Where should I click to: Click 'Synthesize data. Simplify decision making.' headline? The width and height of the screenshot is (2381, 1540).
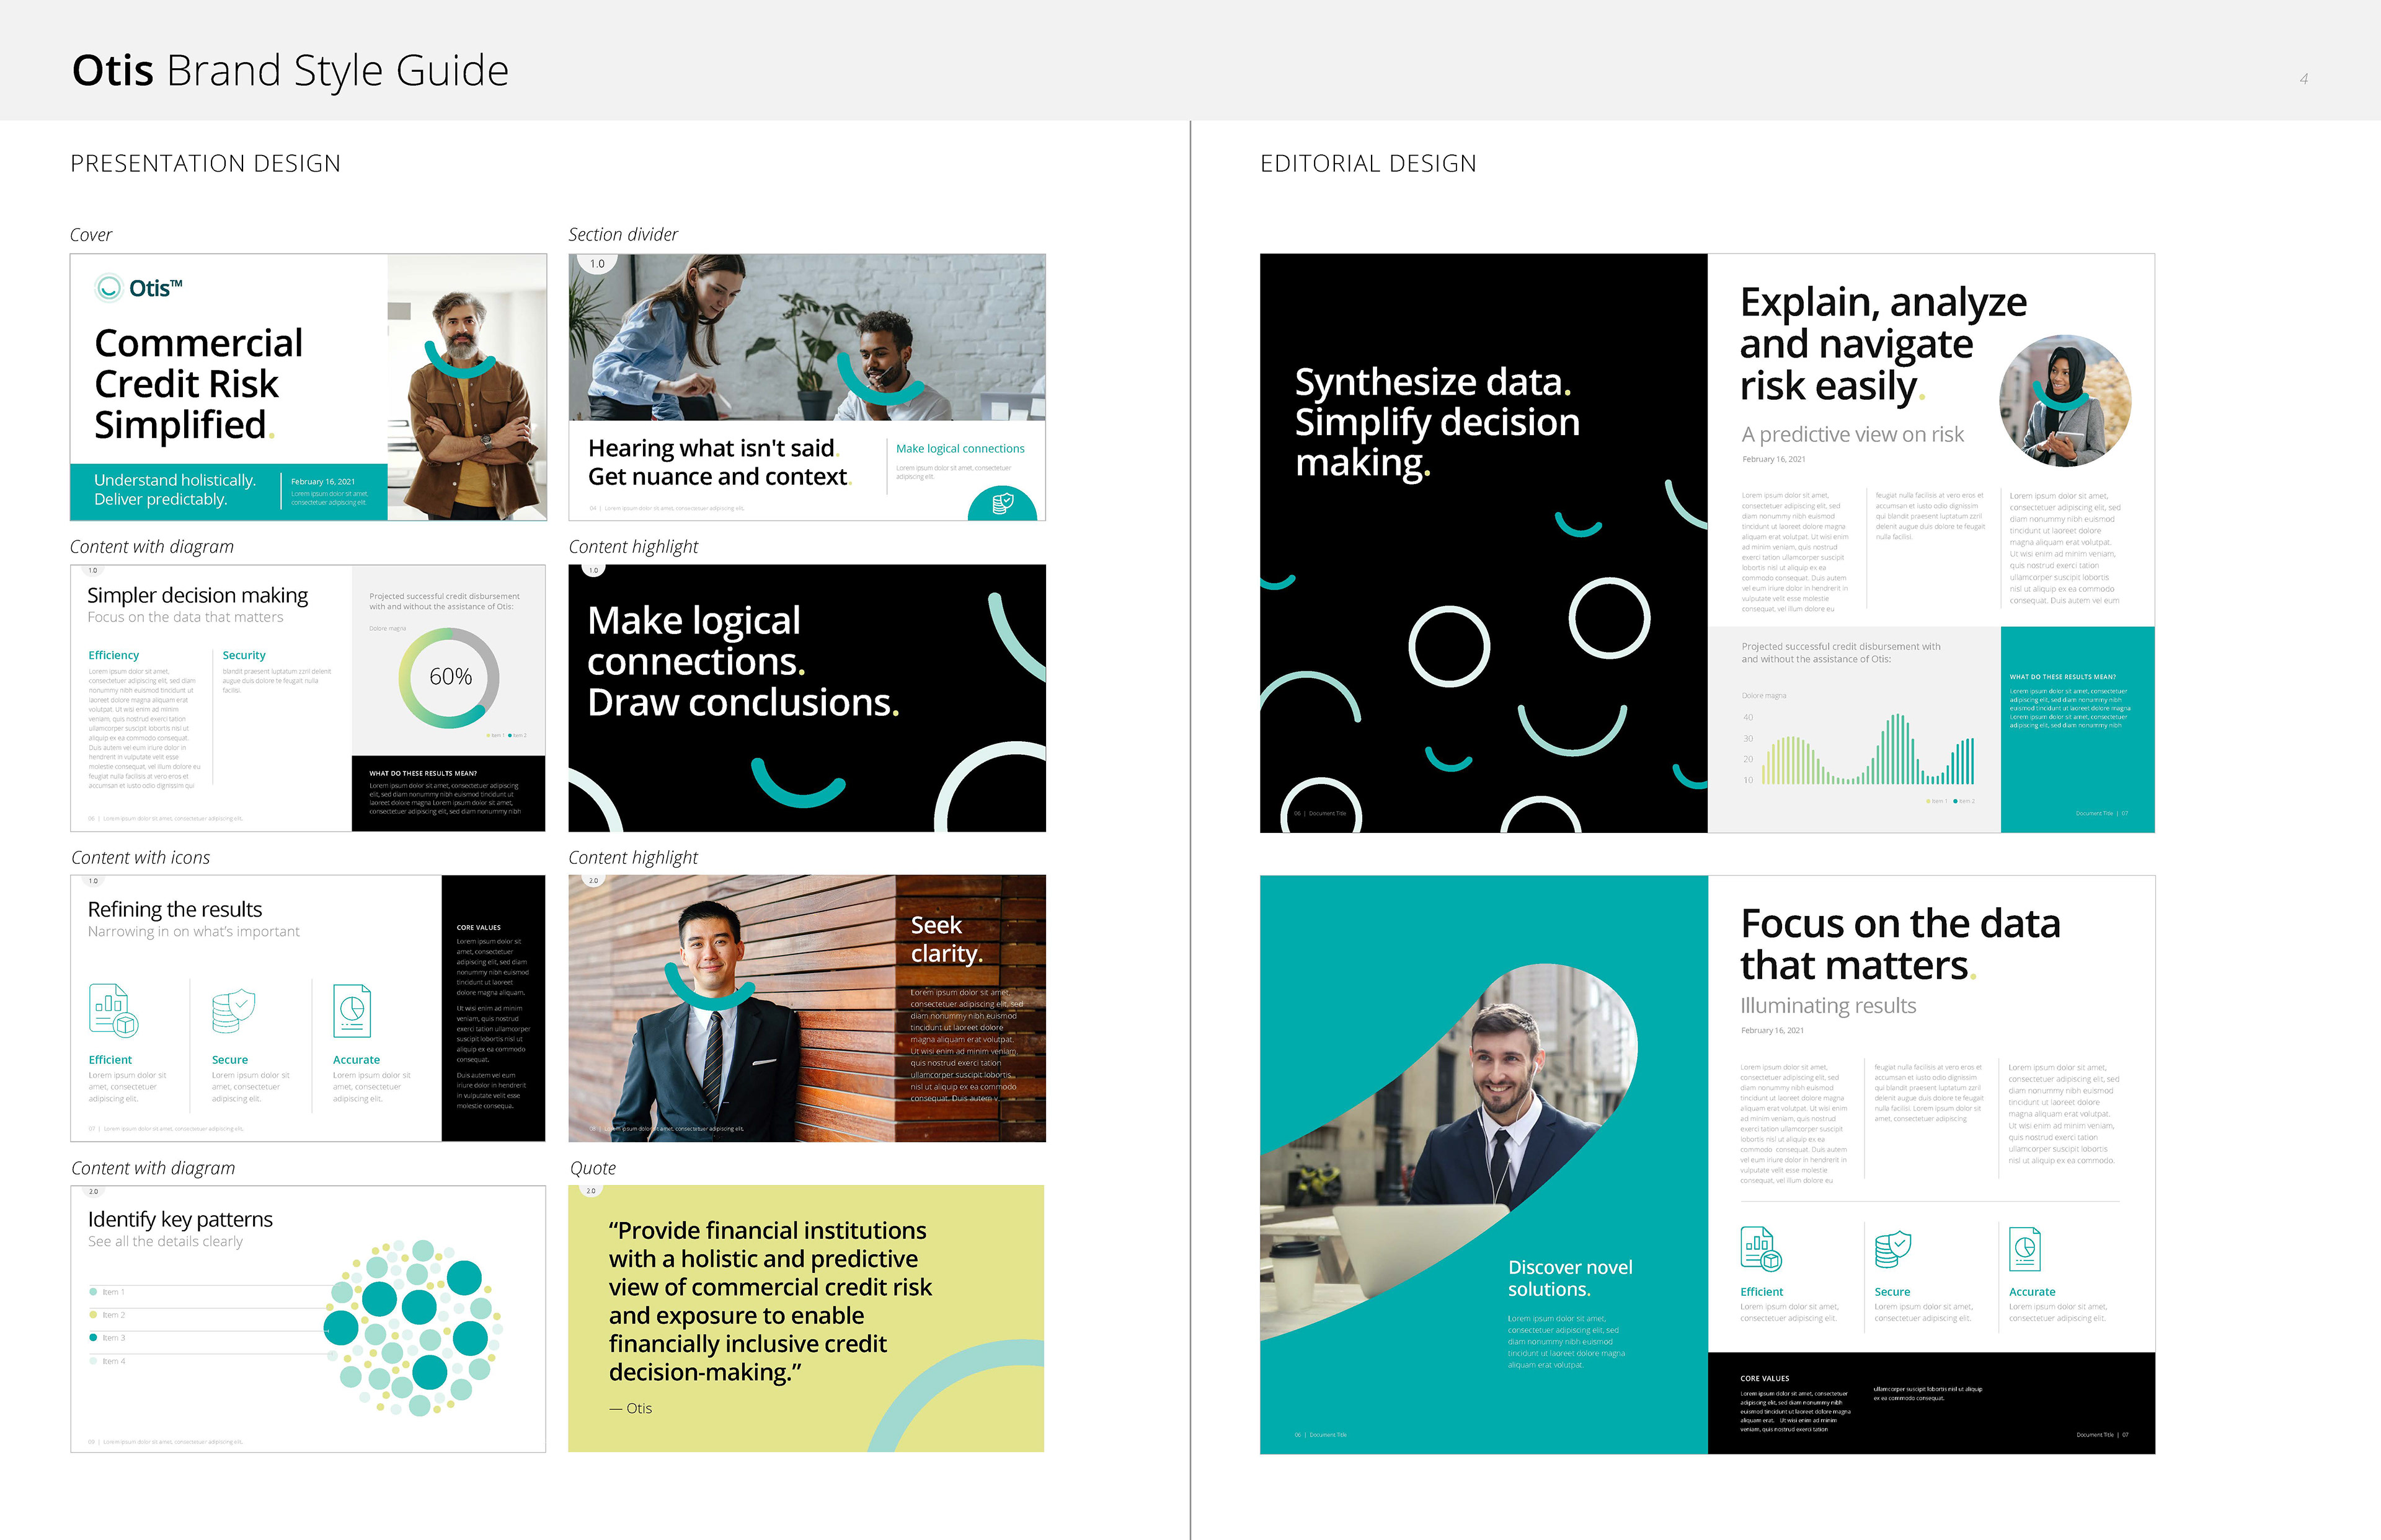(x=1438, y=422)
